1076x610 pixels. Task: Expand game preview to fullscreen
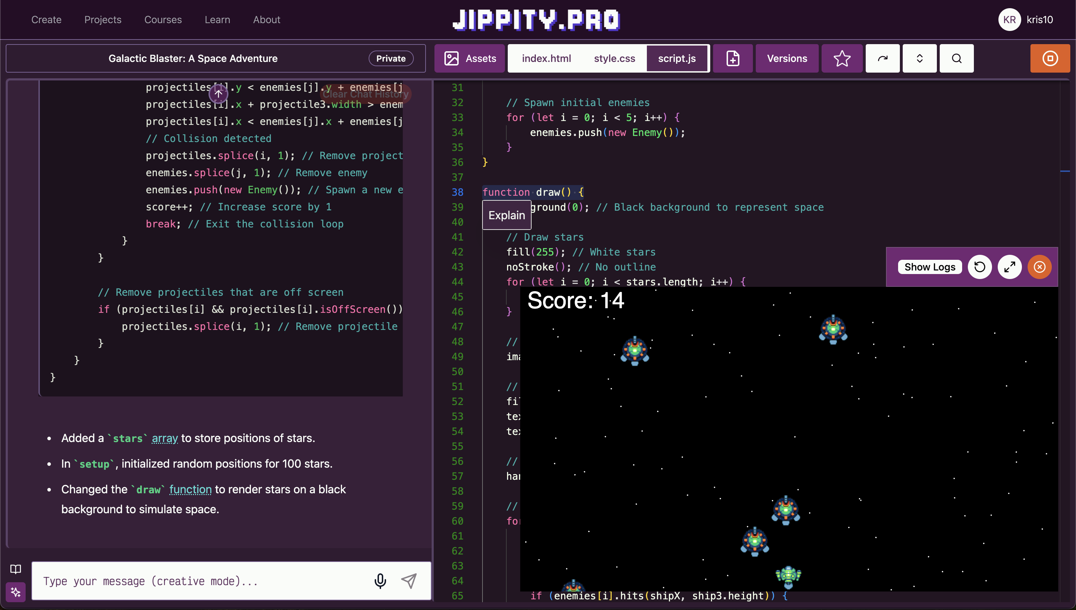(x=1009, y=267)
